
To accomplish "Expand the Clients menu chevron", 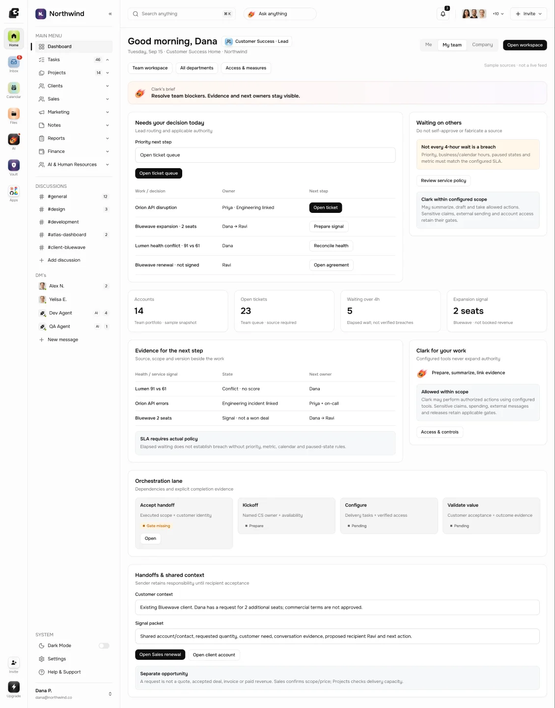I will click(108, 86).
